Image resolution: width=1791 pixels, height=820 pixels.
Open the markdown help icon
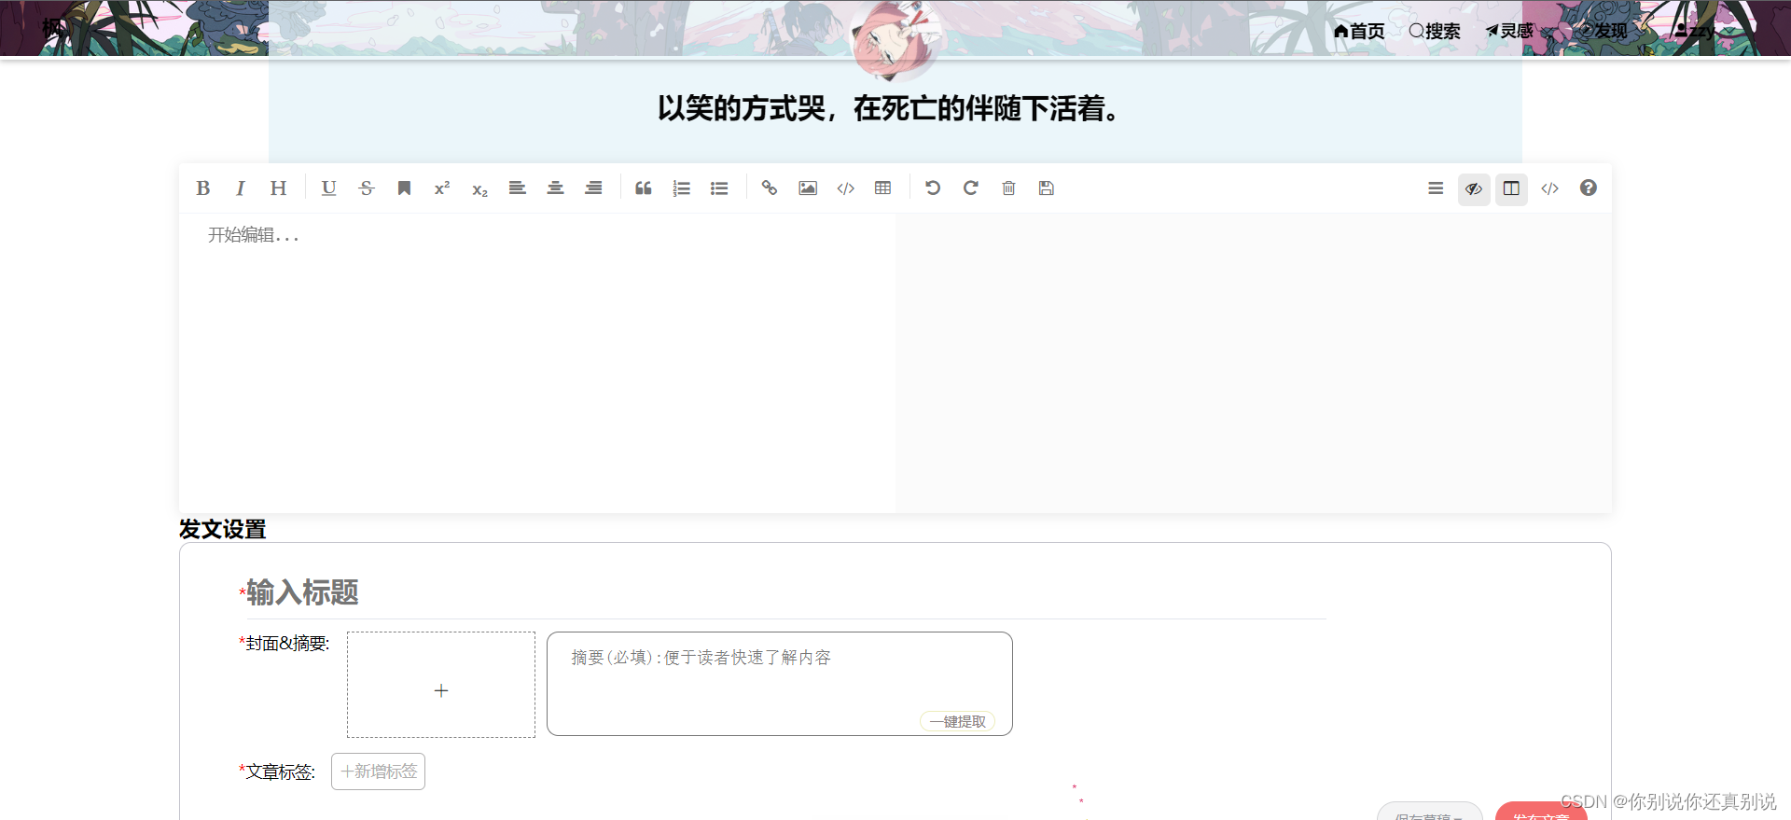click(x=1588, y=188)
